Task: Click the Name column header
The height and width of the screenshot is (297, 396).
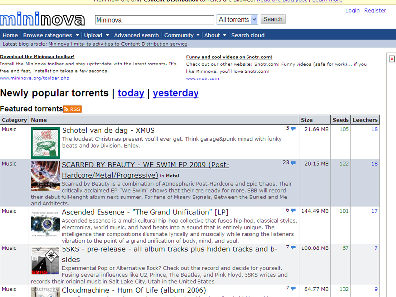Action: (164, 120)
